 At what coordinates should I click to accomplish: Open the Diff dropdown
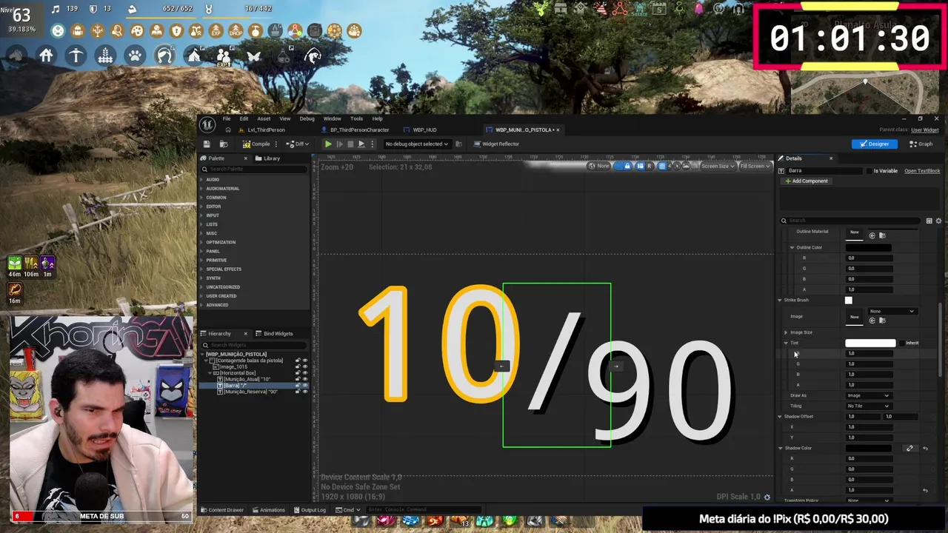[298, 144]
